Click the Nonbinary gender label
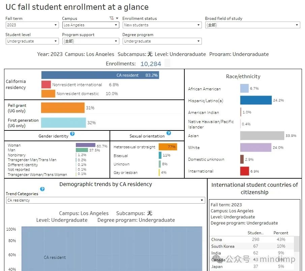Screen dimensions: 305x271 (x=17, y=155)
